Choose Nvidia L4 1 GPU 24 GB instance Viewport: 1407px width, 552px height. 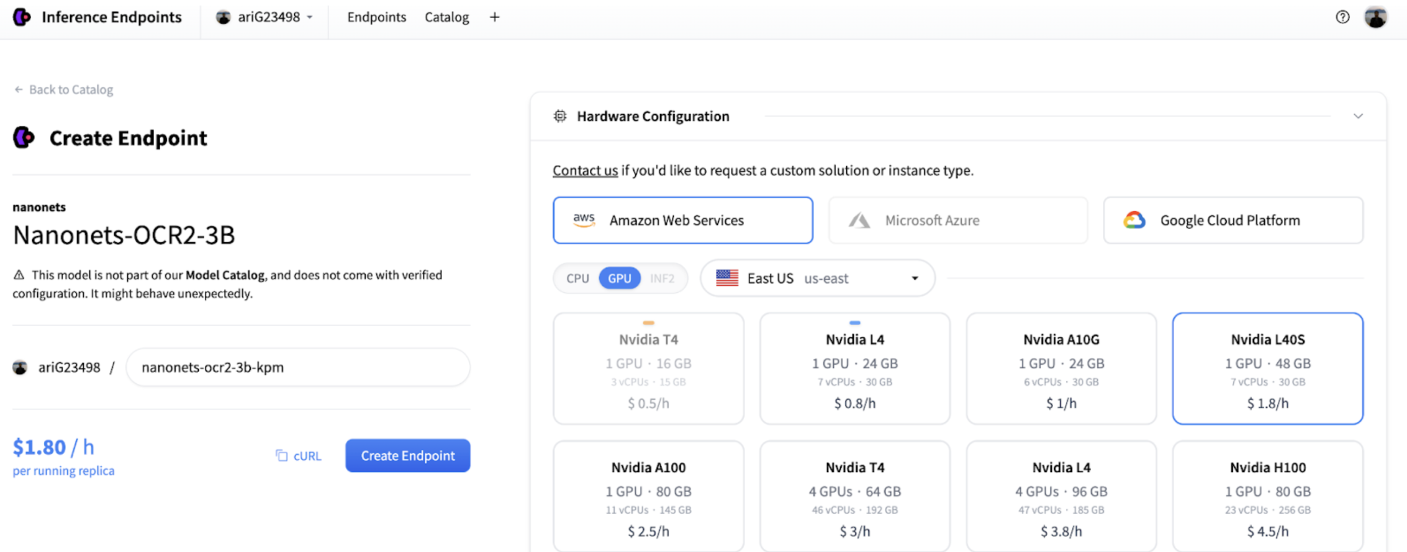854,369
